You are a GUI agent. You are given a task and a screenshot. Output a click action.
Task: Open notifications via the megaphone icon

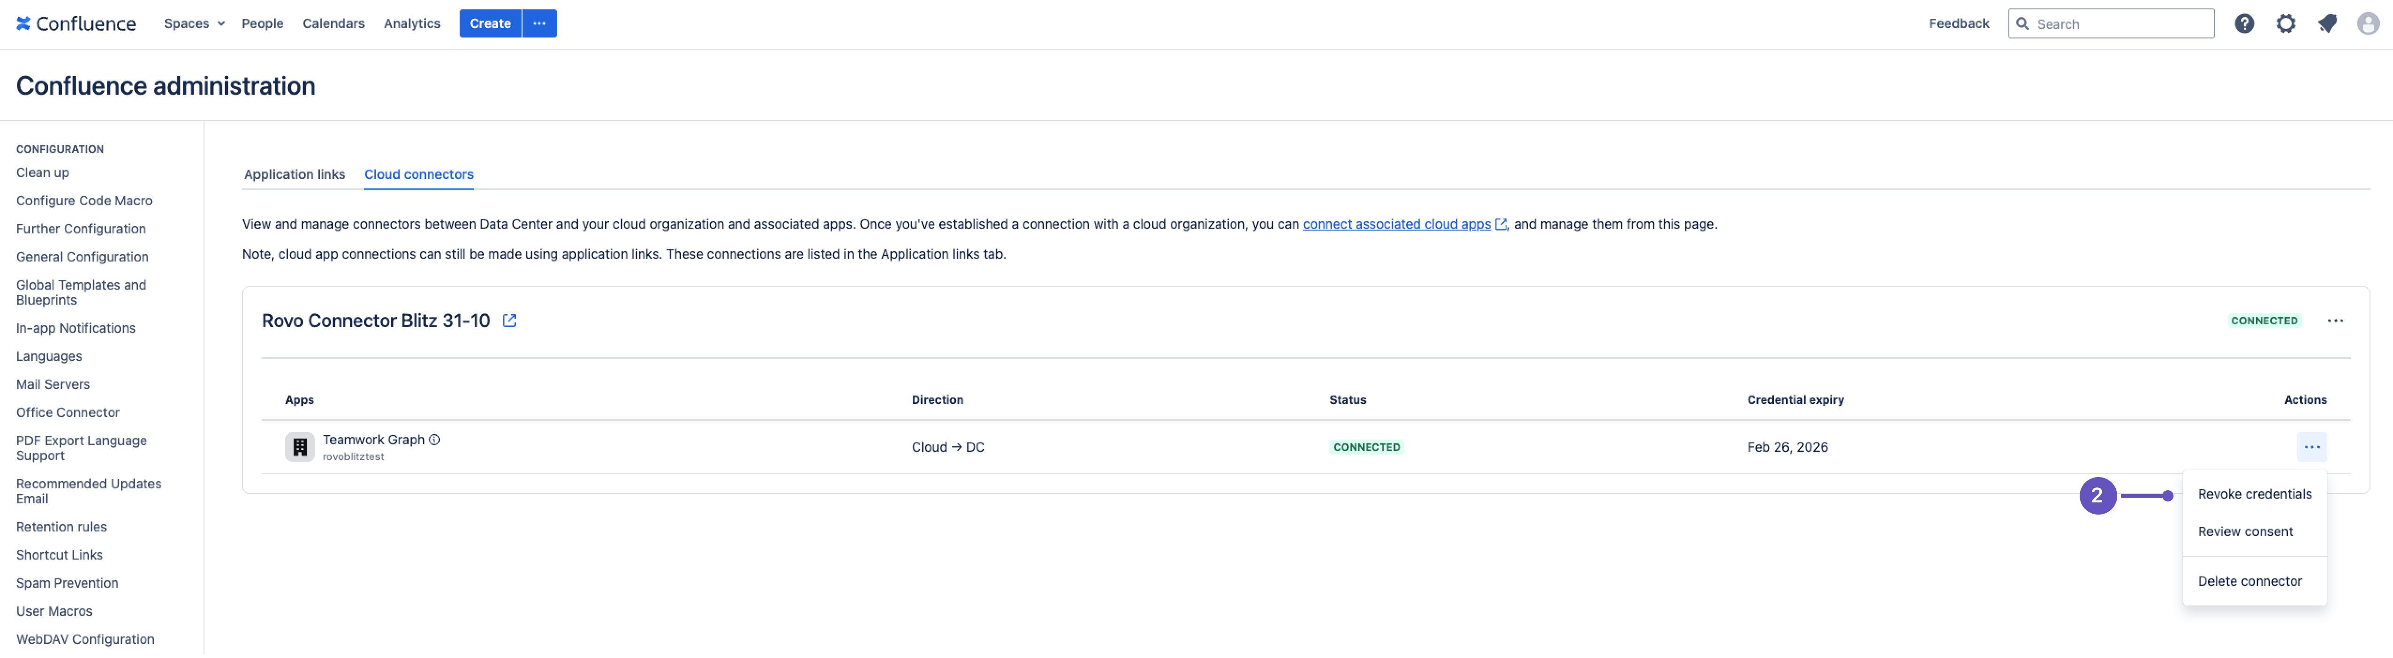[x=2327, y=23]
